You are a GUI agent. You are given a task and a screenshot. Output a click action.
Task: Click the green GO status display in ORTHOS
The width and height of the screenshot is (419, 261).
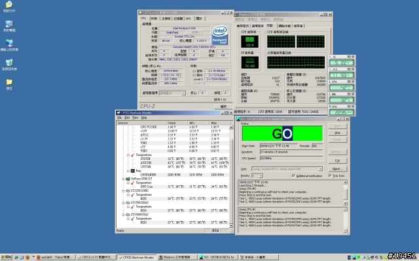tap(282, 133)
